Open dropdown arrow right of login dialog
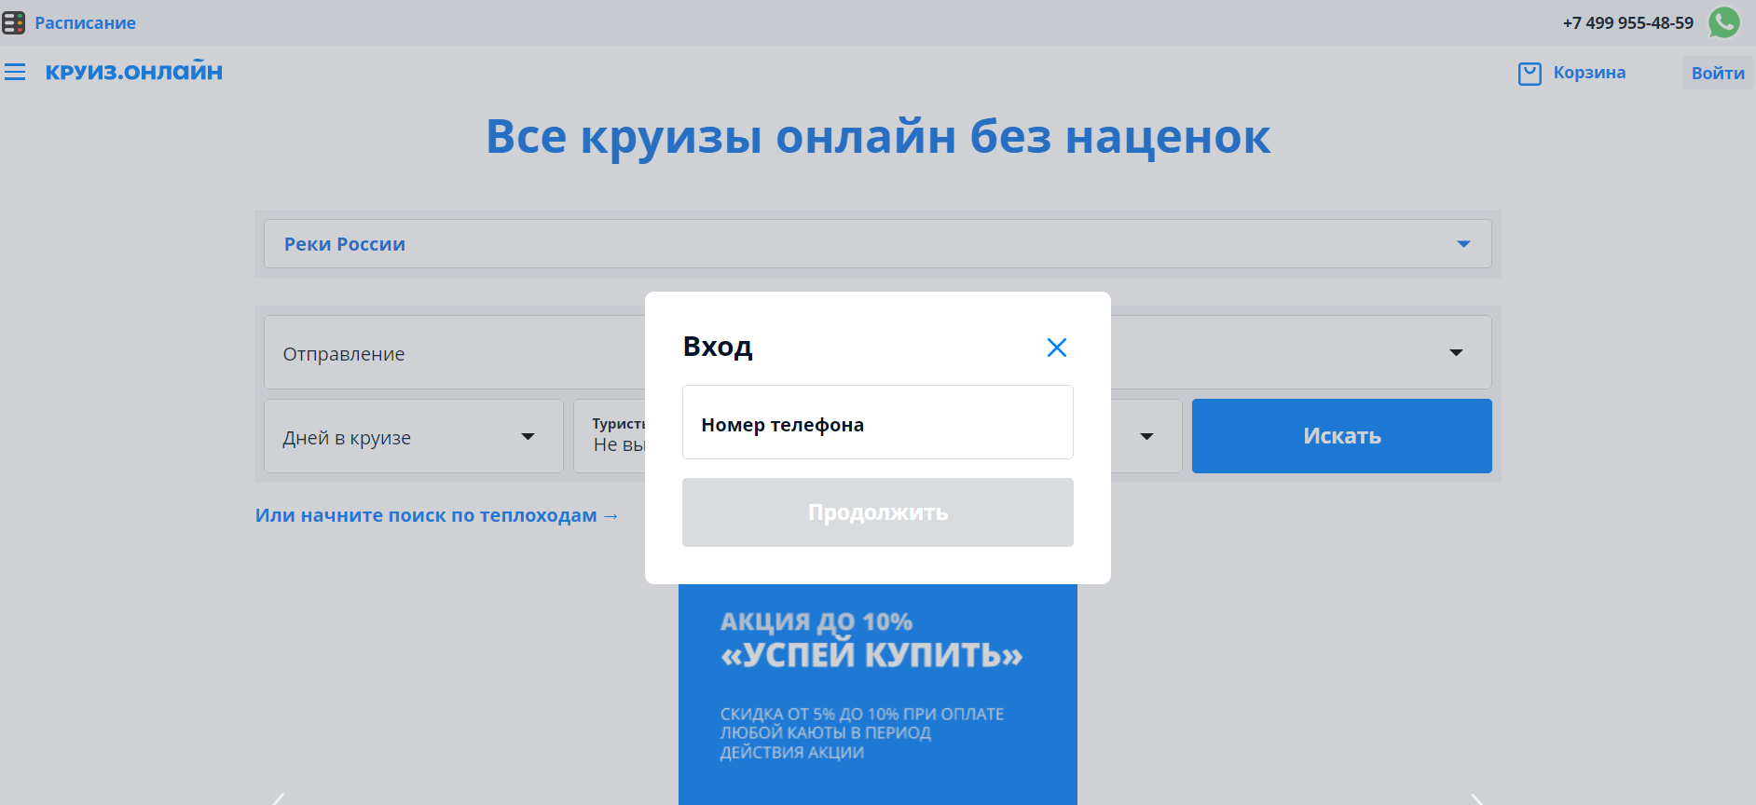Screen dimensions: 1756x805 point(1456,352)
